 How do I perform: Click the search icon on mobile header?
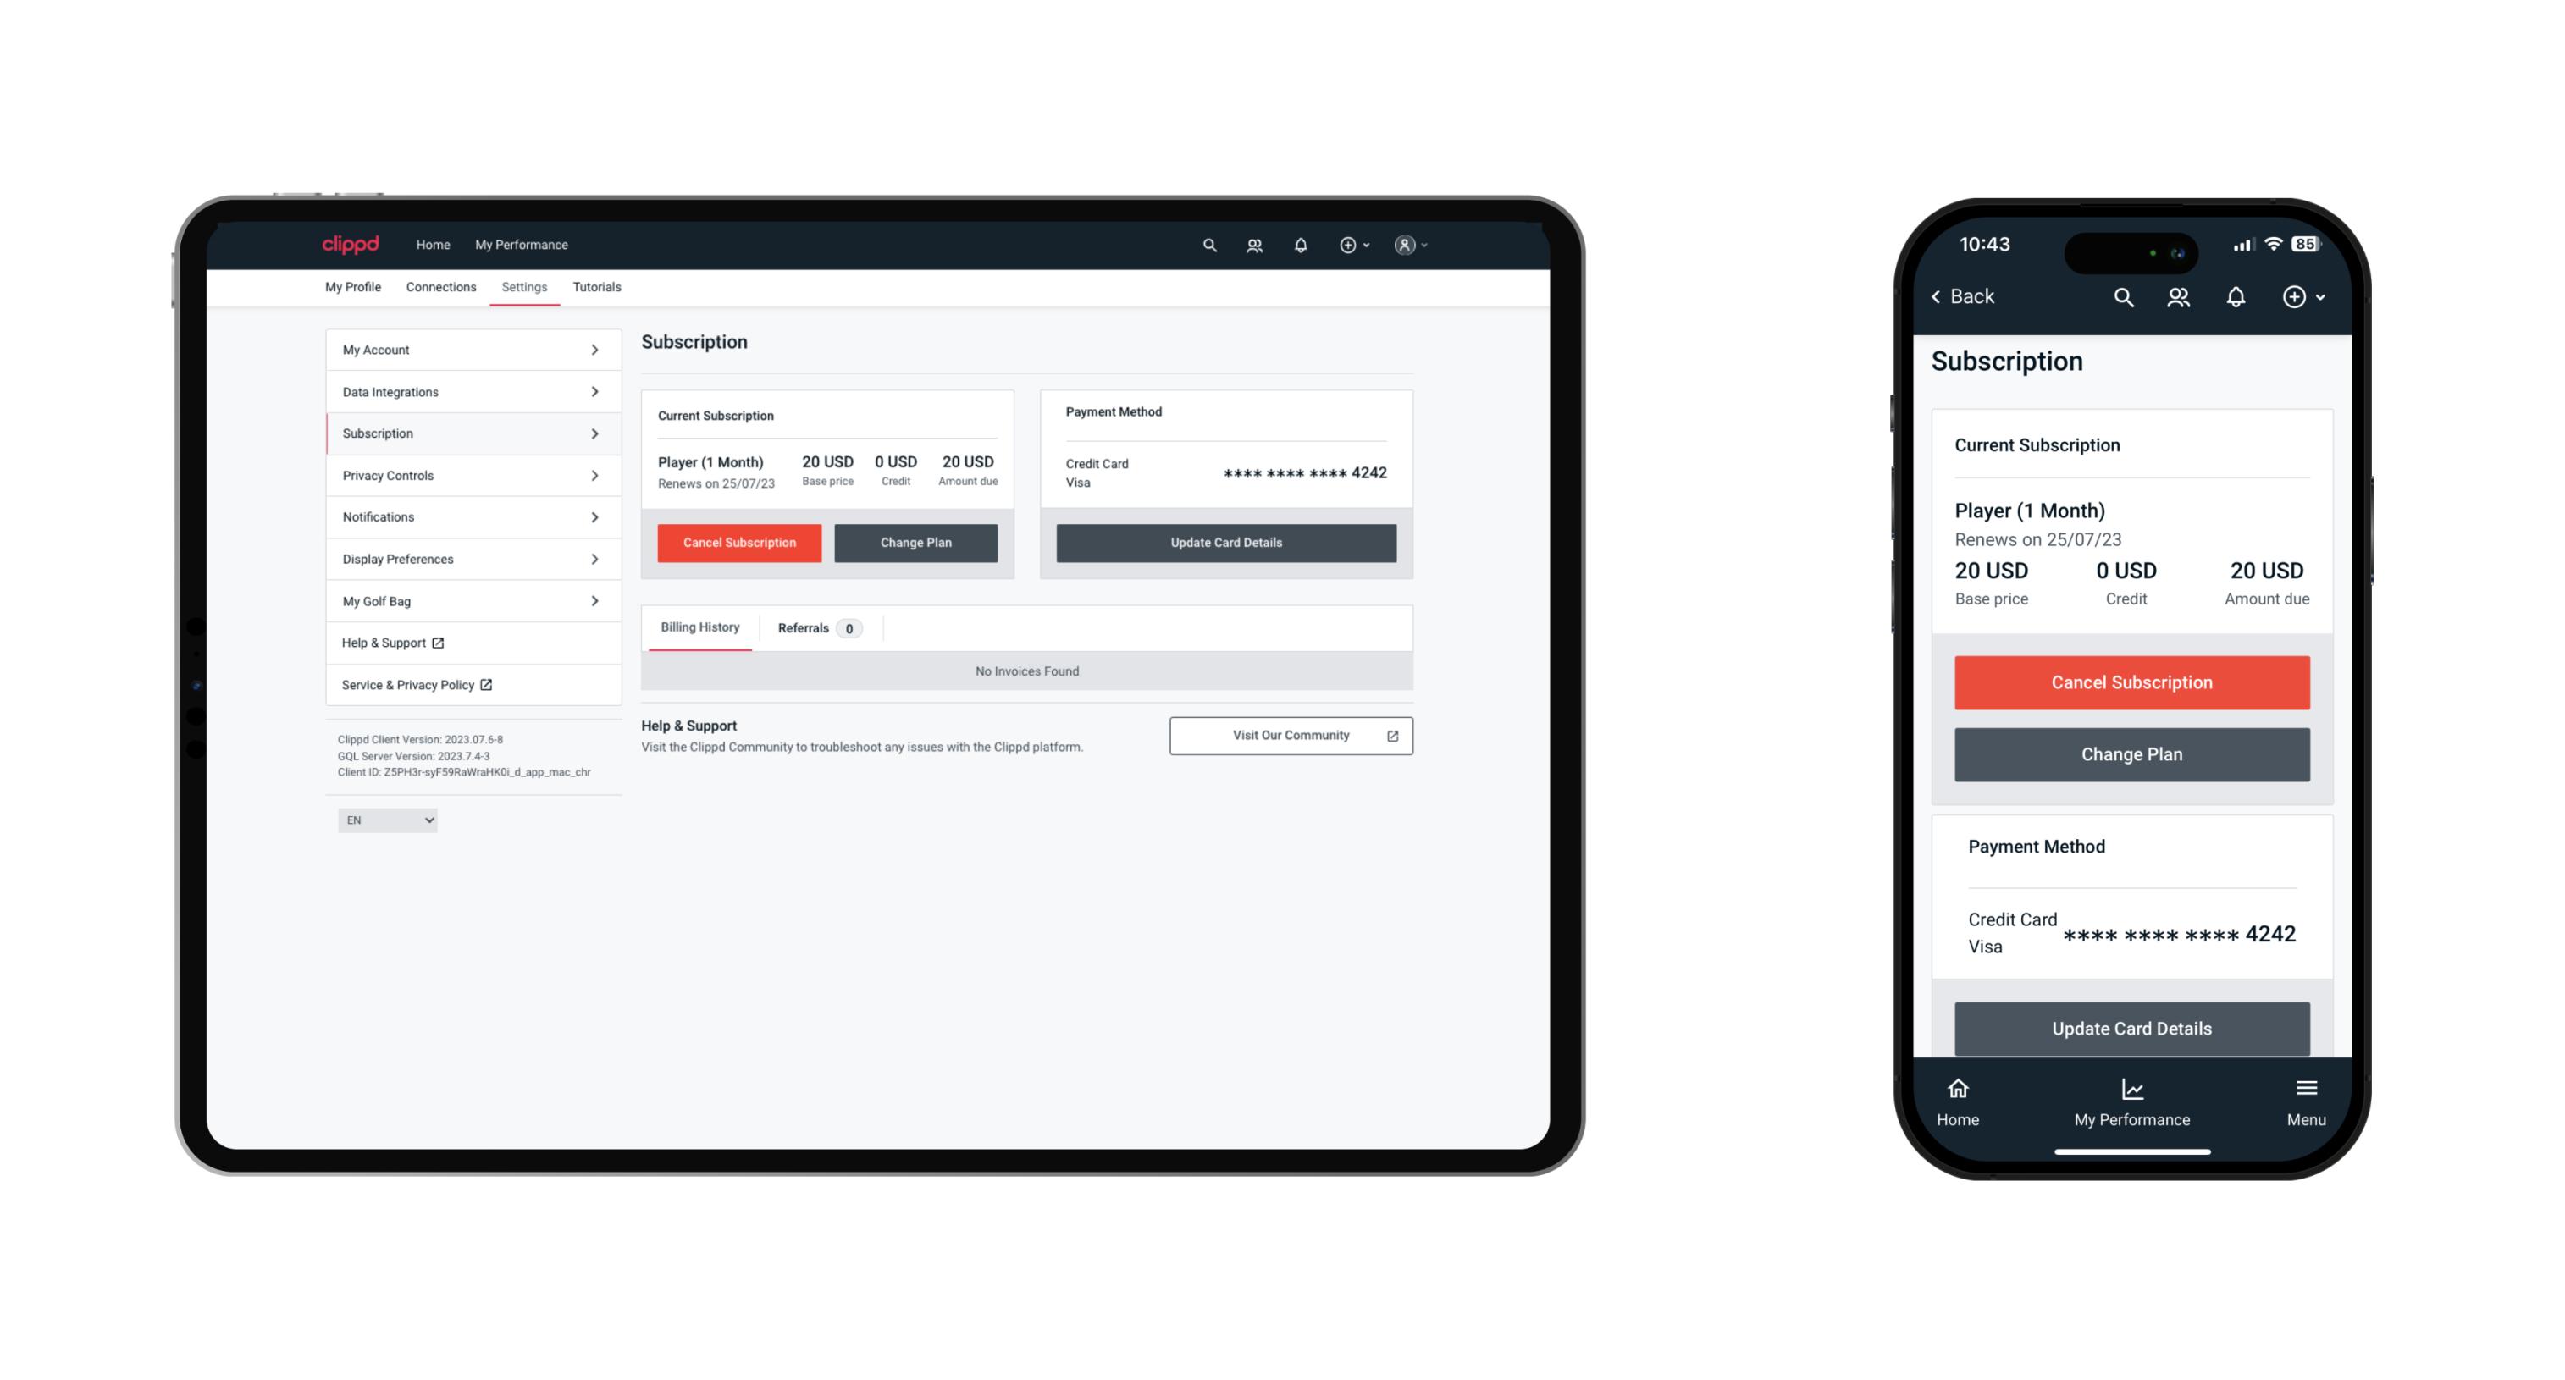coord(2125,297)
